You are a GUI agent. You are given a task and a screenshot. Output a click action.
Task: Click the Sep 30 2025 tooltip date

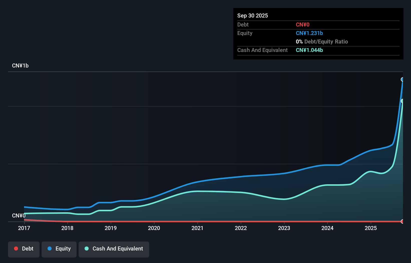[253, 15]
